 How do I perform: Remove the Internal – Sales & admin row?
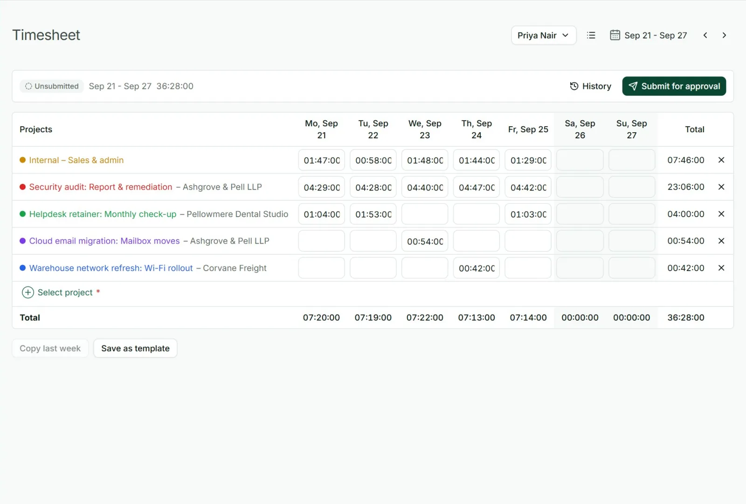721,160
